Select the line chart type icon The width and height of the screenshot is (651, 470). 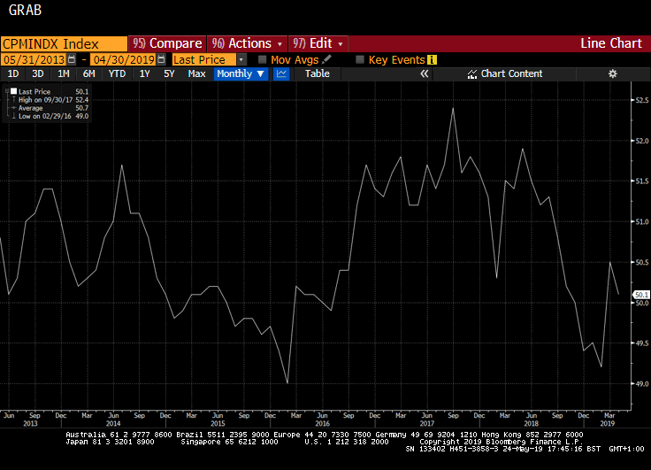281,74
